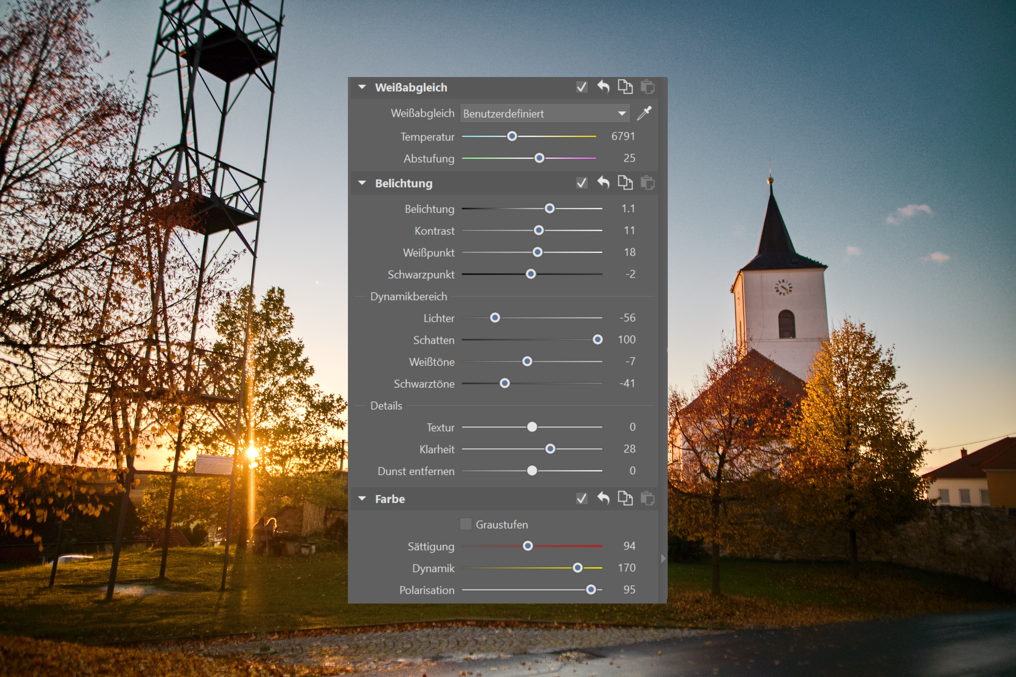Collapse the Belichtung section triangle
1016x677 pixels.
pos(362,183)
